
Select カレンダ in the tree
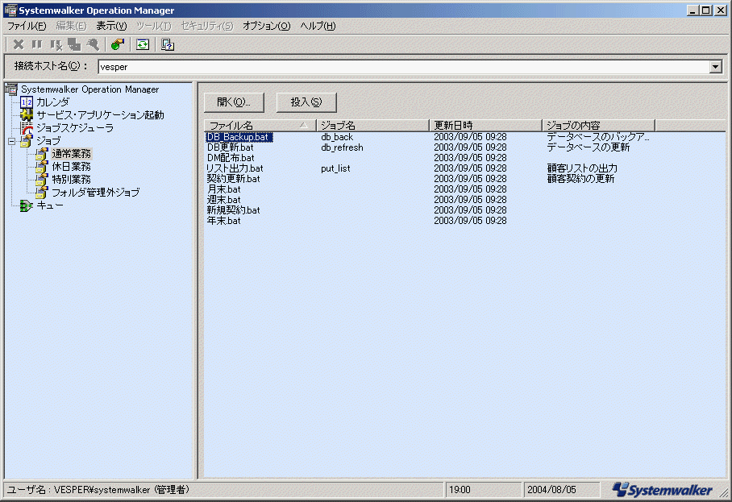(x=52, y=102)
